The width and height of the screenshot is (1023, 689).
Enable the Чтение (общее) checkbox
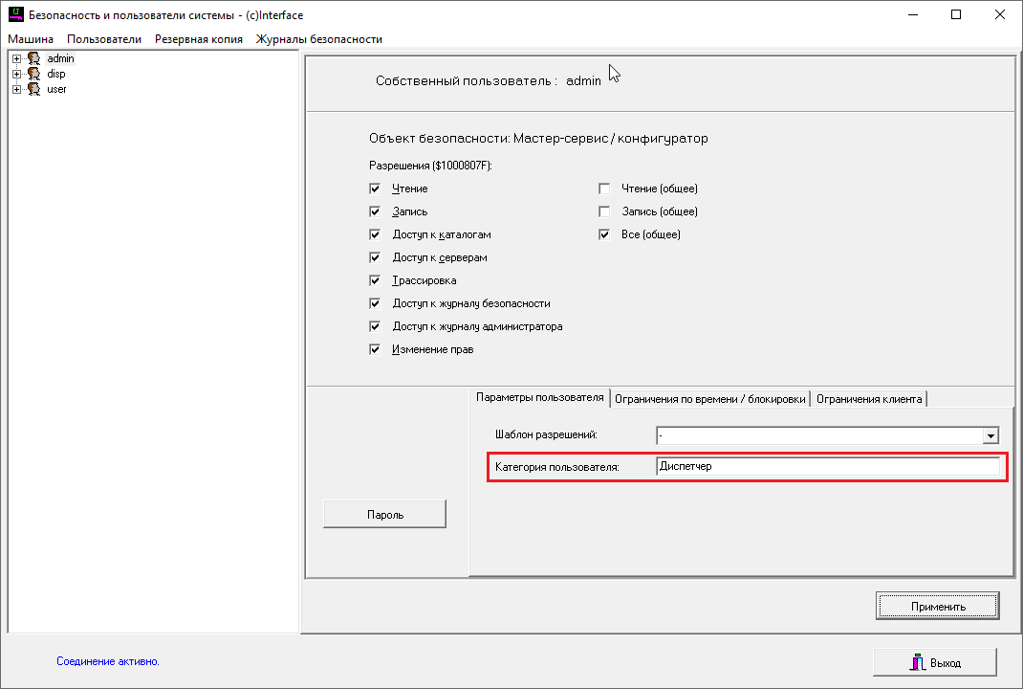click(x=604, y=189)
